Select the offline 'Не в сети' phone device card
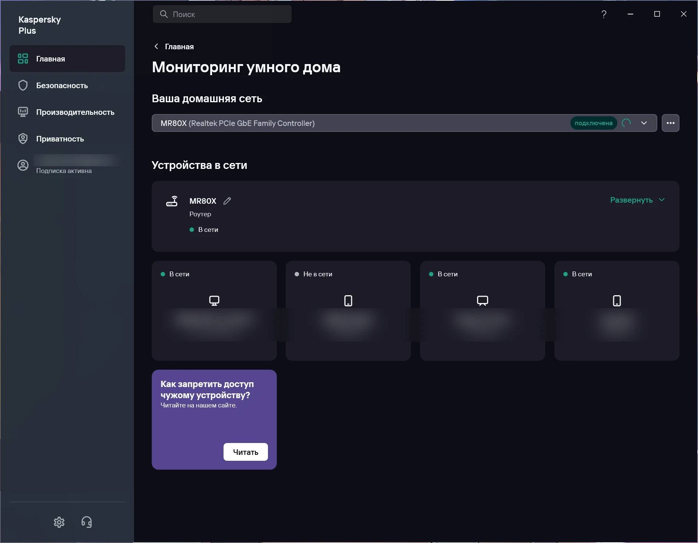This screenshot has height=543, width=698. pyautogui.click(x=348, y=311)
